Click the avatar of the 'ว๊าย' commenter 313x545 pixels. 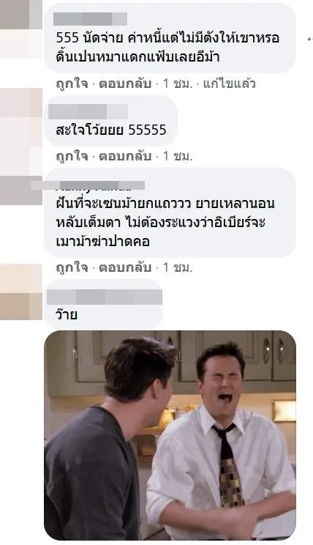tap(20, 292)
